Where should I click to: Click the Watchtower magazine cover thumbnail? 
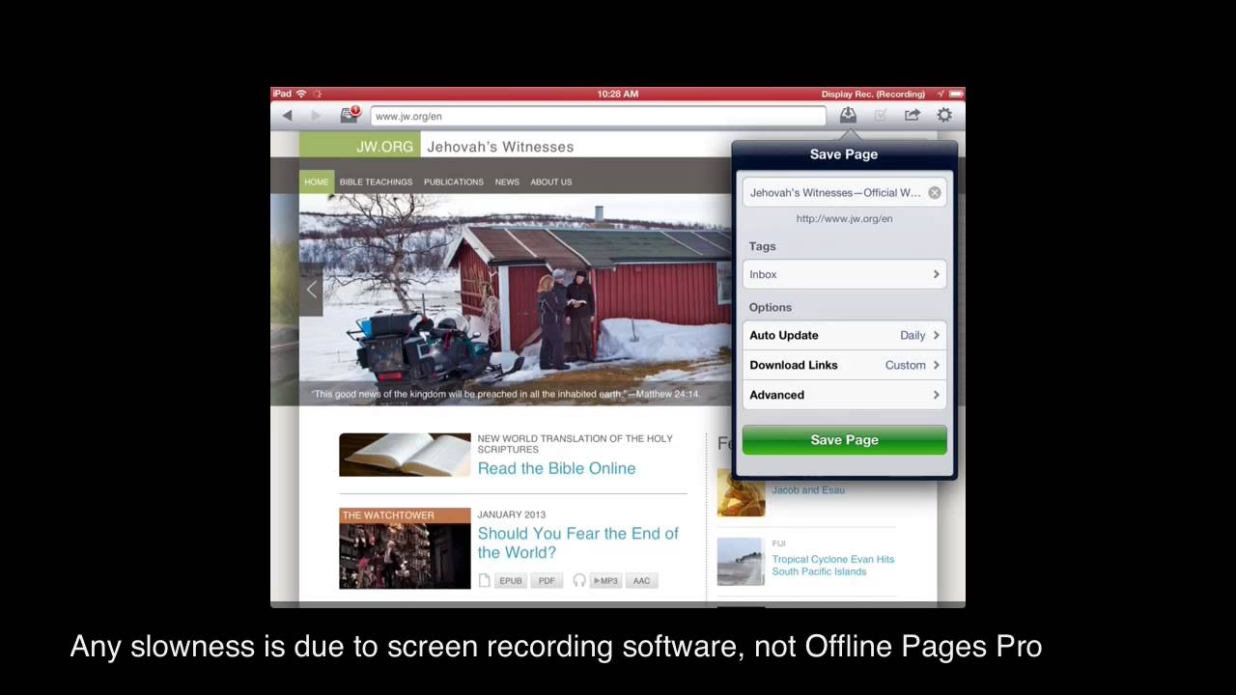[x=405, y=548]
